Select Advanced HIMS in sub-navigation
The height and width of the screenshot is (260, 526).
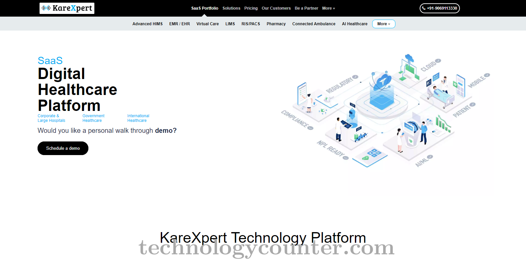[148, 24]
